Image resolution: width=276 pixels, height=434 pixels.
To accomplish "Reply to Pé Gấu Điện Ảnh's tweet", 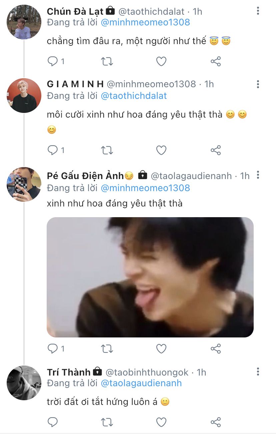I will pos(53,349).
